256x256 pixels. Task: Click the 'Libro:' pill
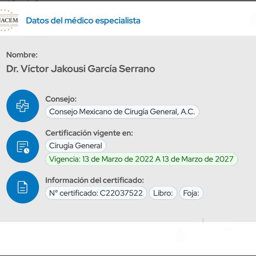click(163, 193)
